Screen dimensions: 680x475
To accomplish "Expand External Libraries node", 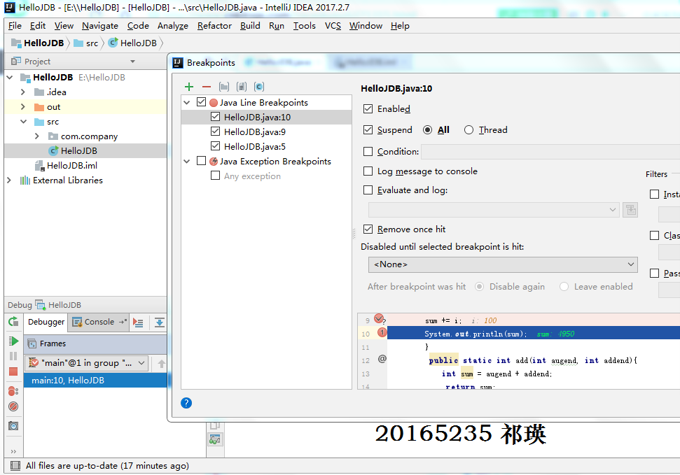I will (x=9, y=180).
